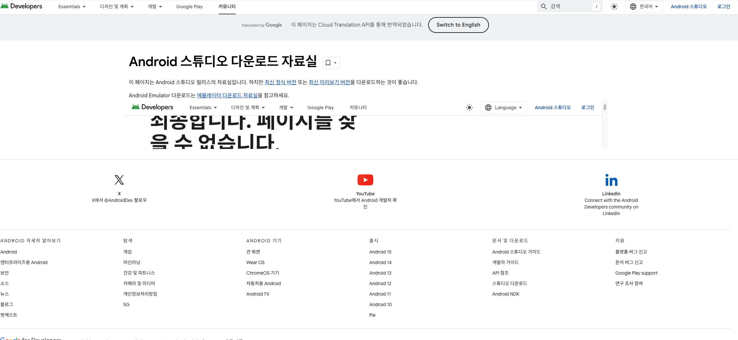Viewport: 738px width, 340px height.
Task: Open the 연구 조사 참여 footer link
Action: coord(629,283)
